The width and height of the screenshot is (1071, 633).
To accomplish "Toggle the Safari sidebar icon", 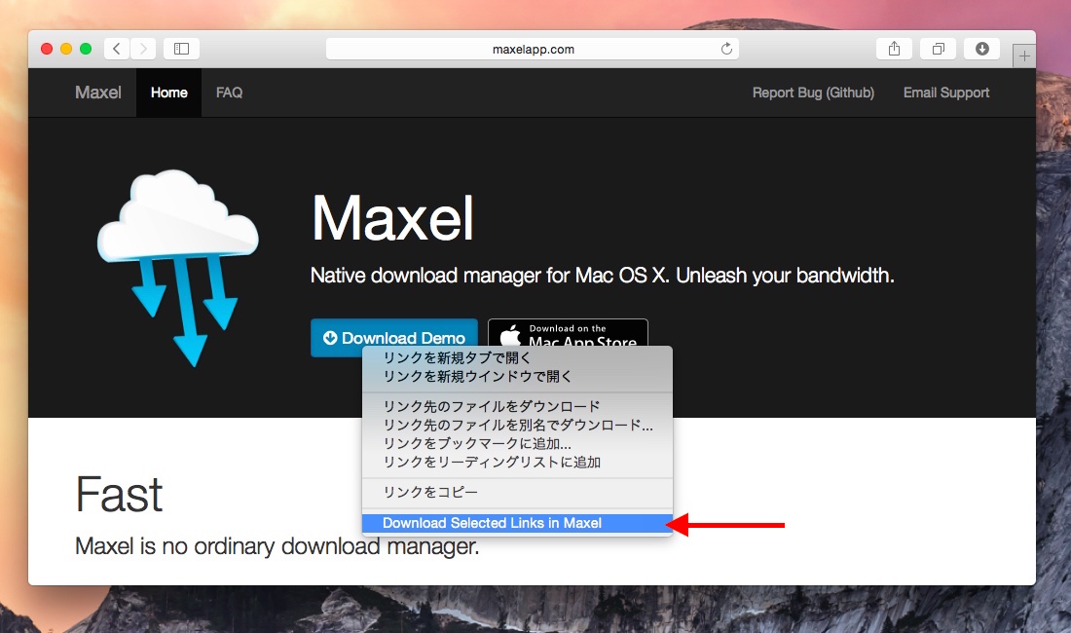I will click(181, 49).
